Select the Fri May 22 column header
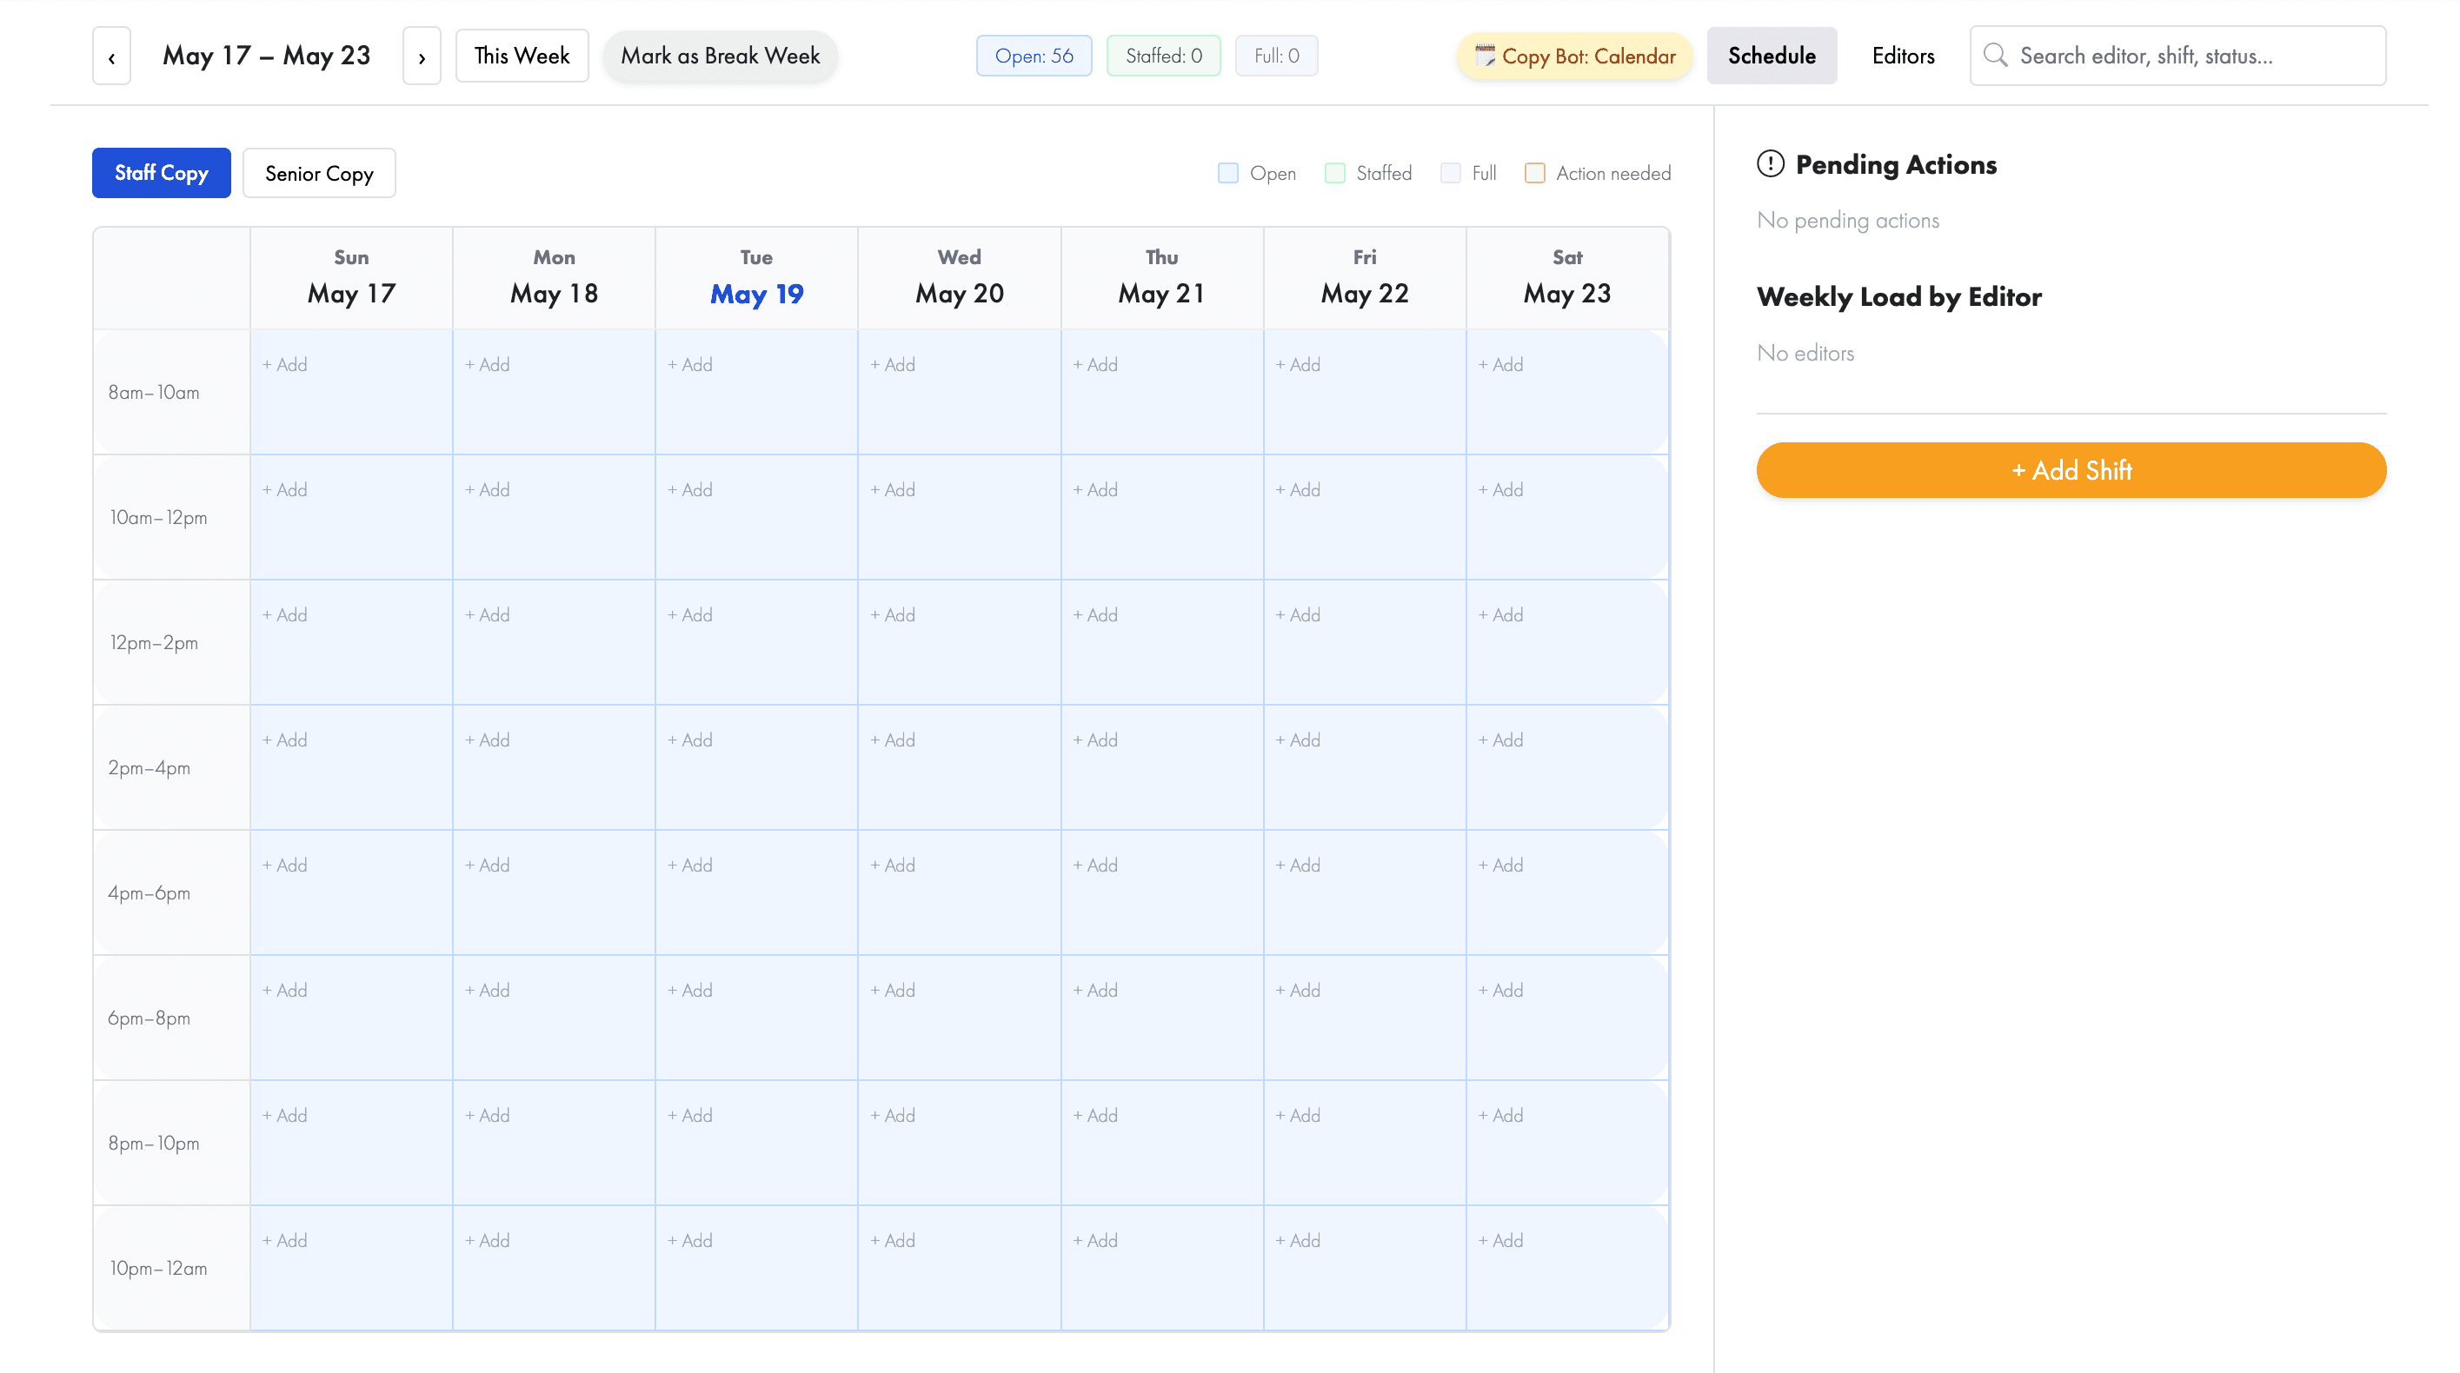 (x=1365, y=278)
